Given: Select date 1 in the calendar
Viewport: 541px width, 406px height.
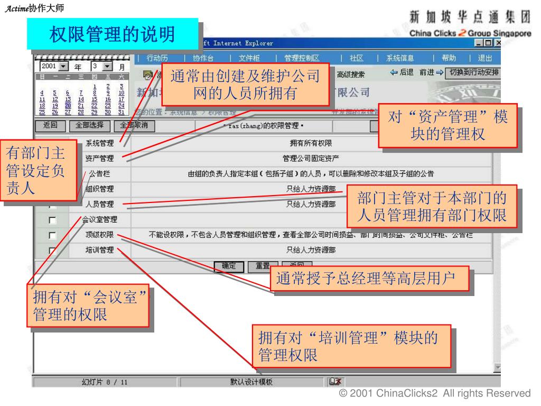Looking at the screenshot, I should click(x=95, y=86).
